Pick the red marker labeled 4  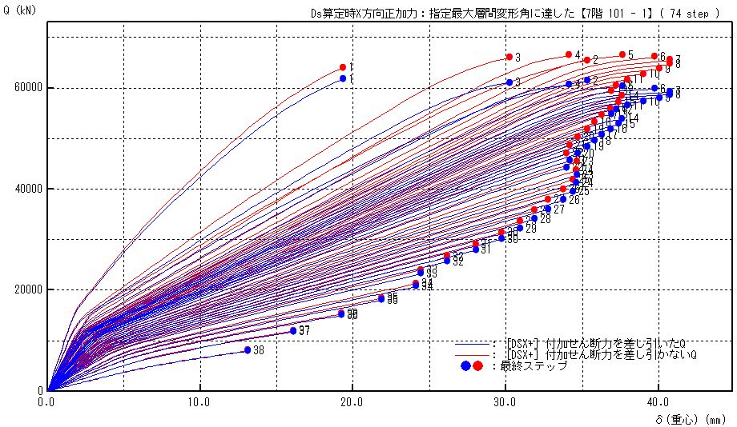569,54
